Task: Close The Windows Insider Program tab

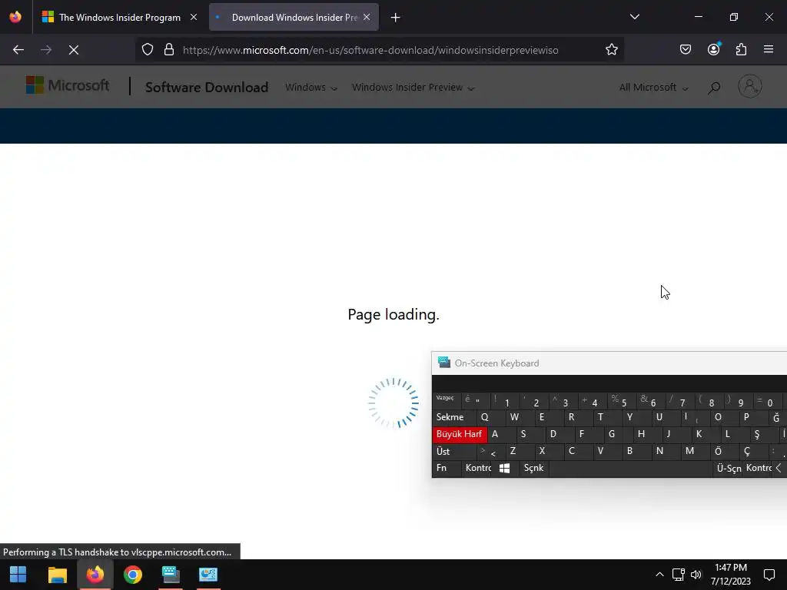Action: (x=194, y=18)
